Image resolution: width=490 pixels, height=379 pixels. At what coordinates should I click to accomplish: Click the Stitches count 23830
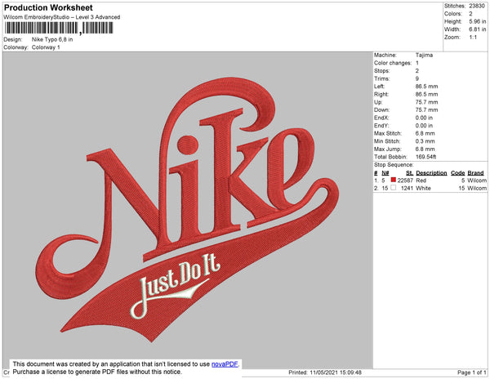pos(478,6)
